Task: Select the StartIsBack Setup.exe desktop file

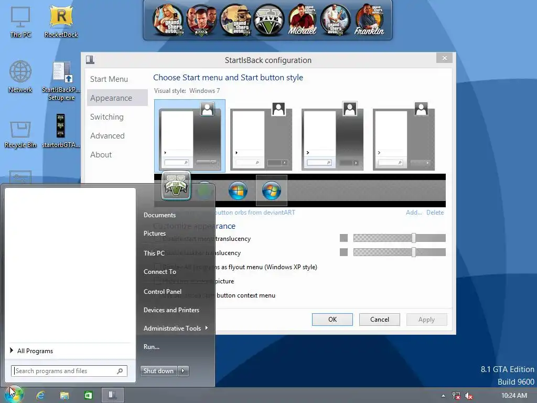Action: pyautogui.click(x=61, y=81)
